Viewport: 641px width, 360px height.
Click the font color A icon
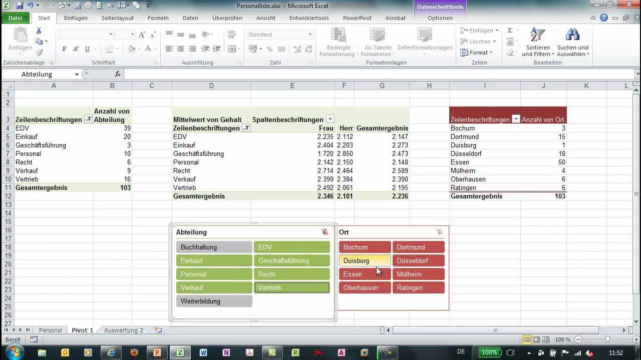[x=148, y=49]
